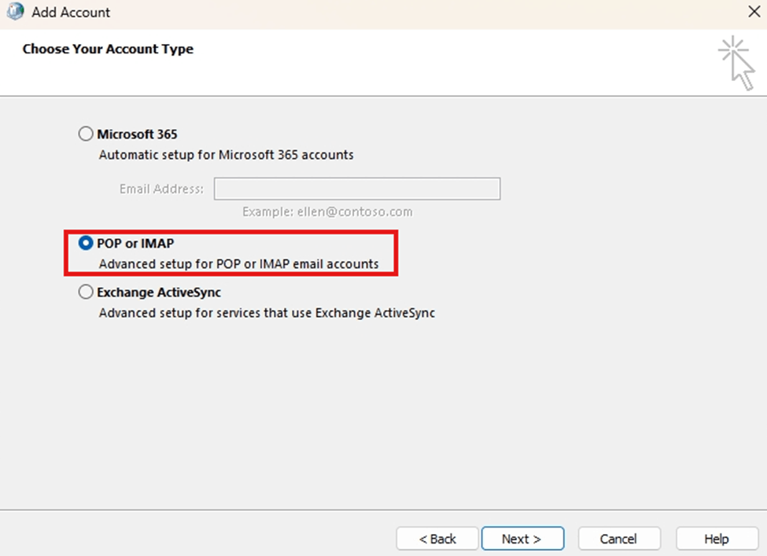Open Help from the wizard
The height and width of the screenshot is (556, 767).
tap(716, 539)
